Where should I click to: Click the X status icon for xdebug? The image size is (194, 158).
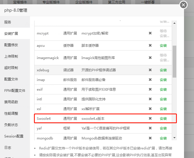150,70
